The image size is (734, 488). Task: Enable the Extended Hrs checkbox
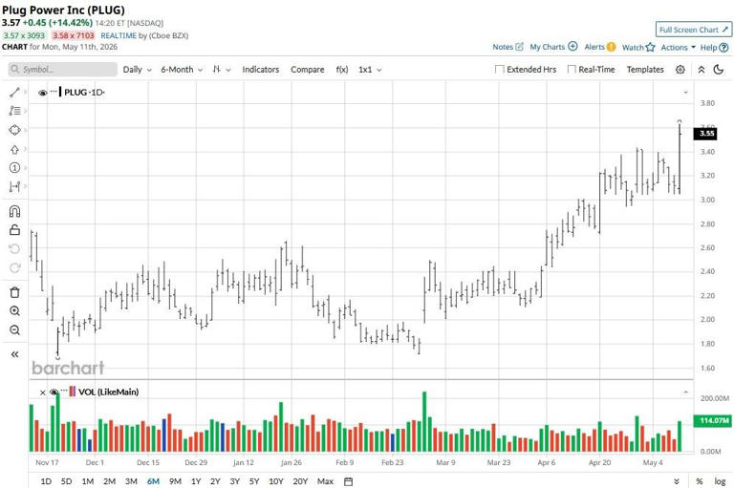(x=500, y=70)
